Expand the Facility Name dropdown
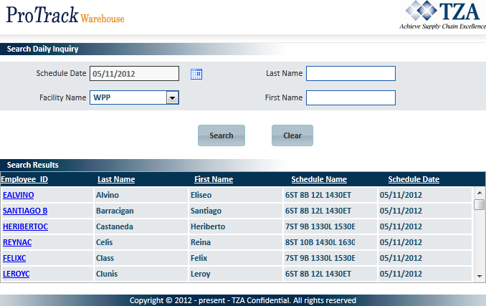Image resolution: width=486 pixels, height=306 pixels. click(172, 98)
